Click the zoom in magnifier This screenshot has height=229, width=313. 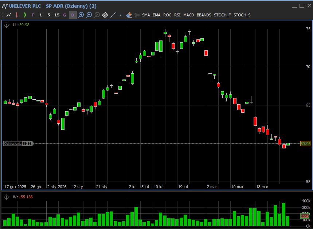[81, 15]
